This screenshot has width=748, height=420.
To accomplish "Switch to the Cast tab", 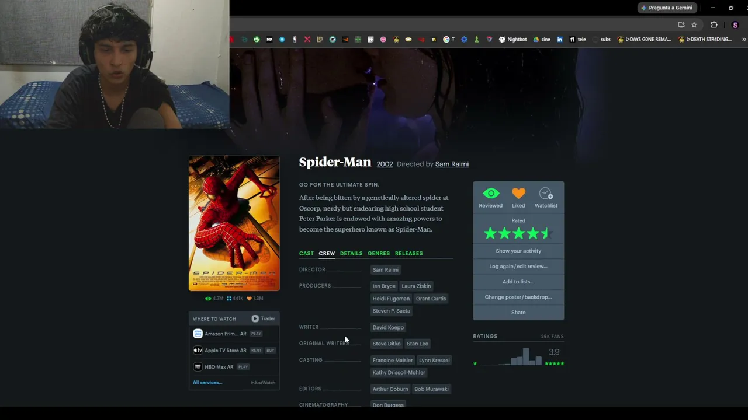I will 306,253.
